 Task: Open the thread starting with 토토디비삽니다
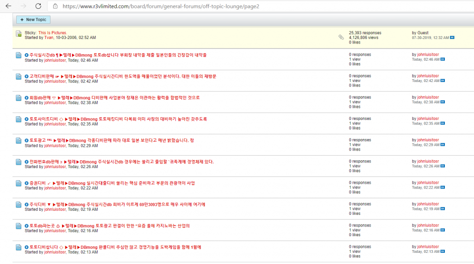pyautogui.click(x=115, y=247)
